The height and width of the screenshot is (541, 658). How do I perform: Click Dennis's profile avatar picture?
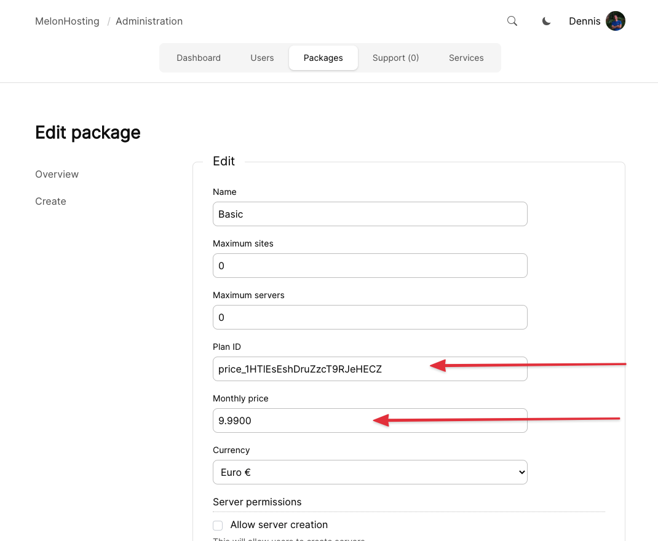coord(615,21)
